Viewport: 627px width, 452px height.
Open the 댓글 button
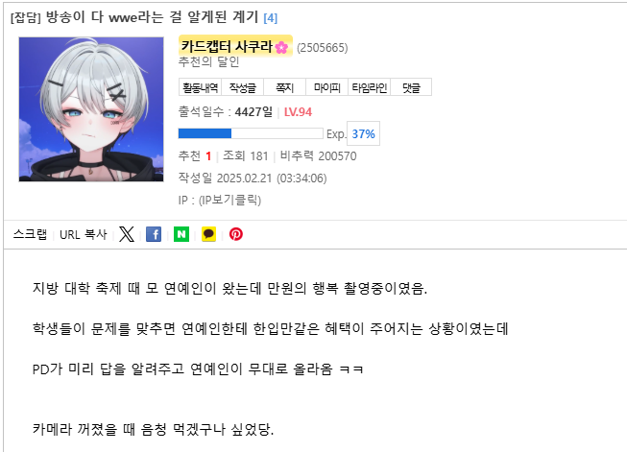(x=412, y=87)
